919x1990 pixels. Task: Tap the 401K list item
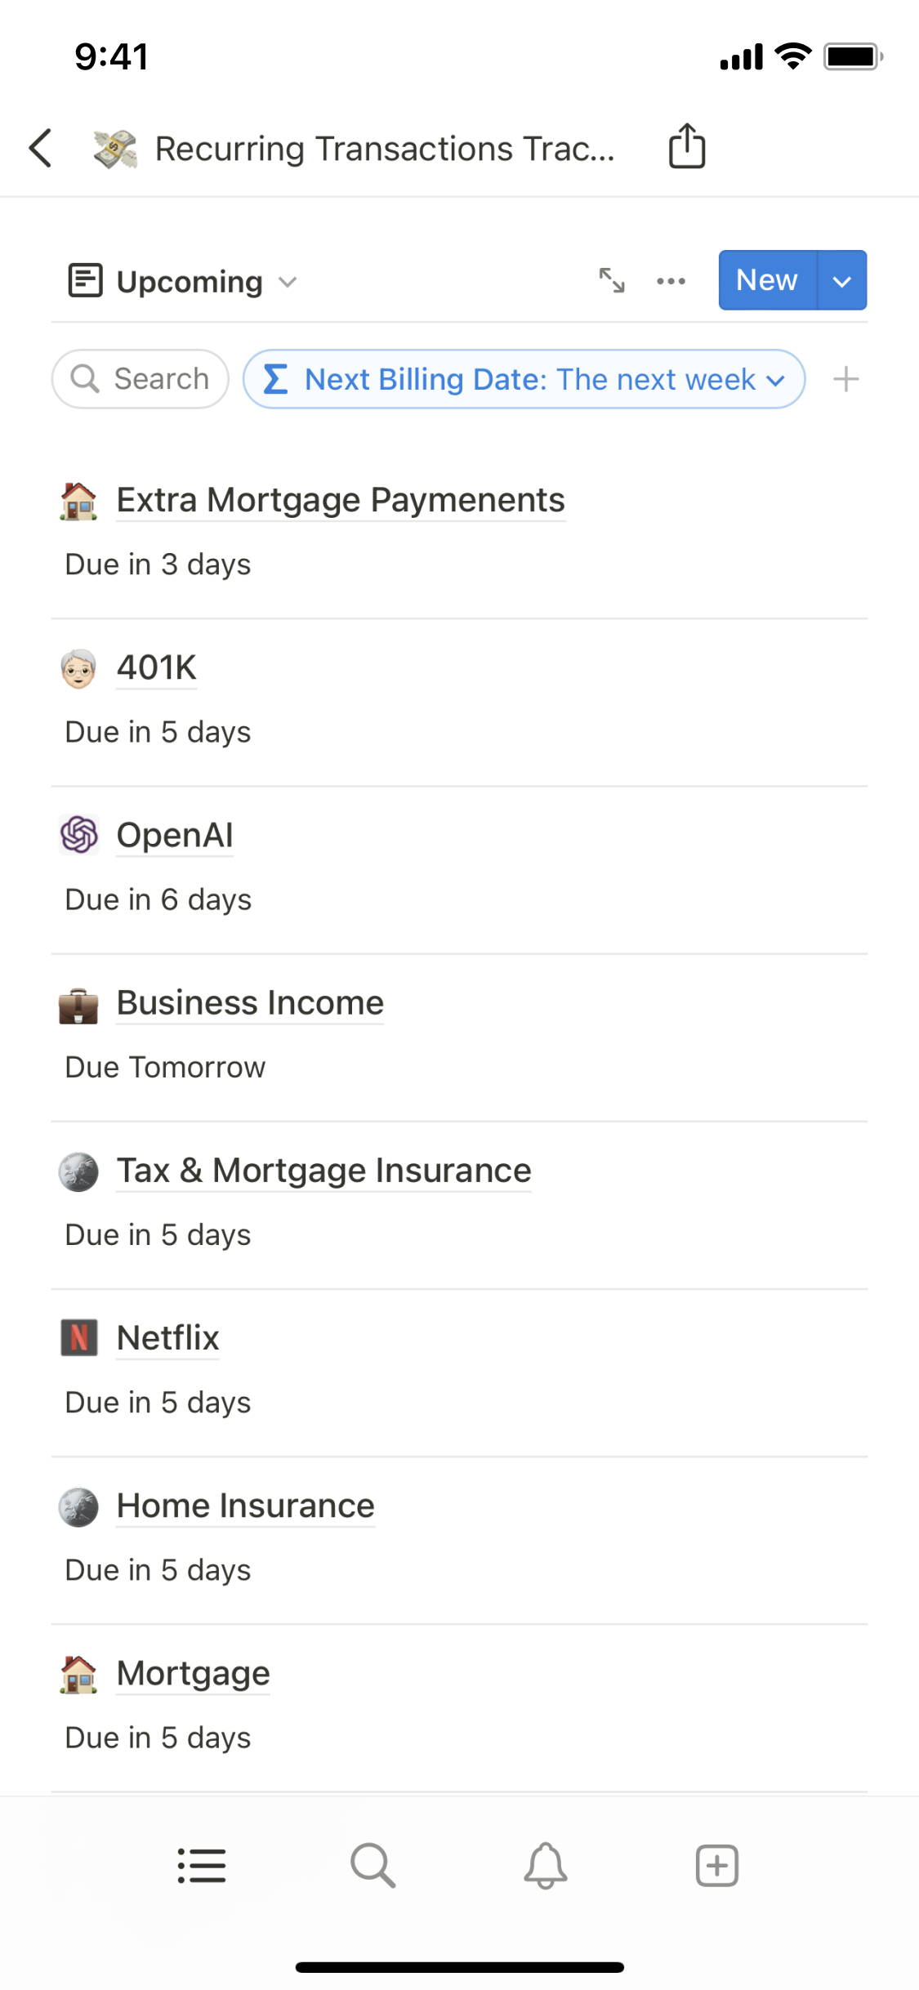click(156, 668)
